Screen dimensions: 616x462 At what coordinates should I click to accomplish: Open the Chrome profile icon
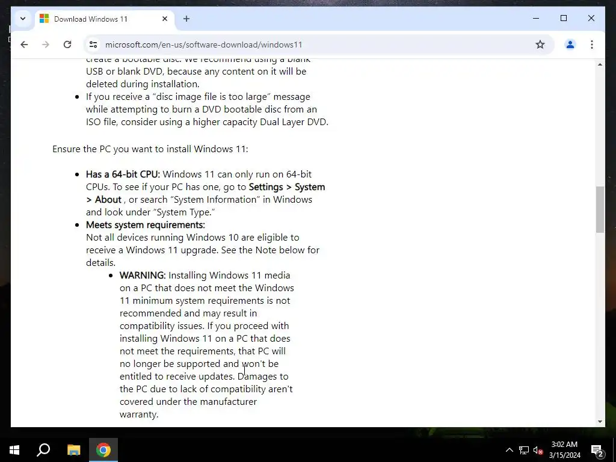(570, 45)
